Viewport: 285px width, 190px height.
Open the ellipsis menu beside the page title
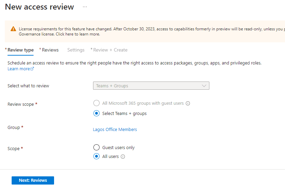point(85,7)
